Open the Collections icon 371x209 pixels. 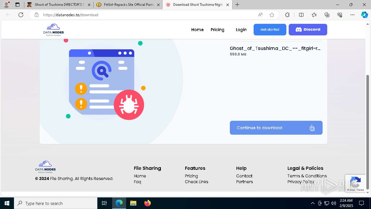327,15
